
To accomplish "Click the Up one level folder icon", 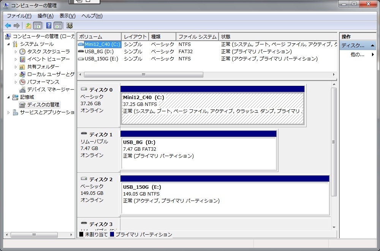I will click(28, 25).
